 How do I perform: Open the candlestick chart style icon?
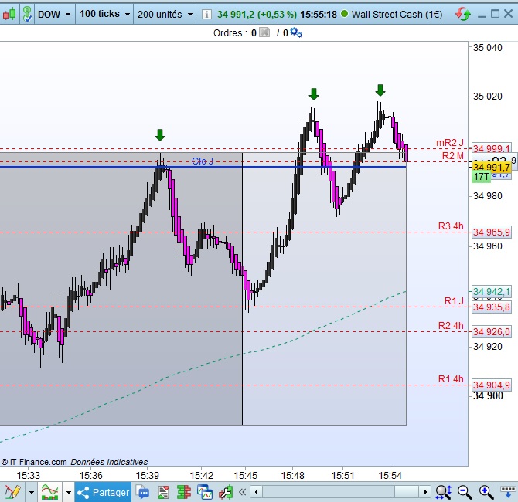[9, 14]
